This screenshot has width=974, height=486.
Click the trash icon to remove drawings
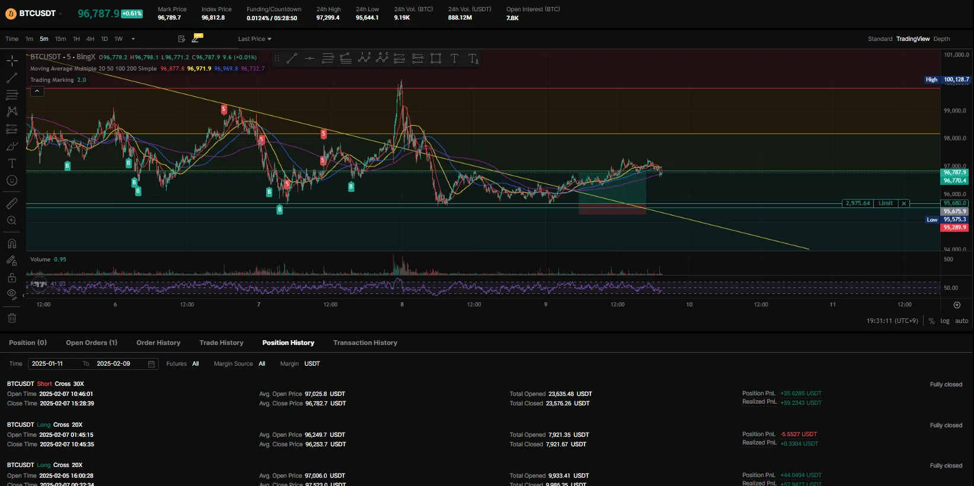point(12,318)
